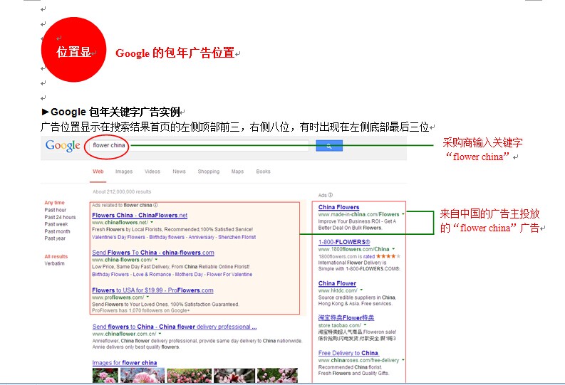Click heading Google 包年关键字广告实例

115,112
